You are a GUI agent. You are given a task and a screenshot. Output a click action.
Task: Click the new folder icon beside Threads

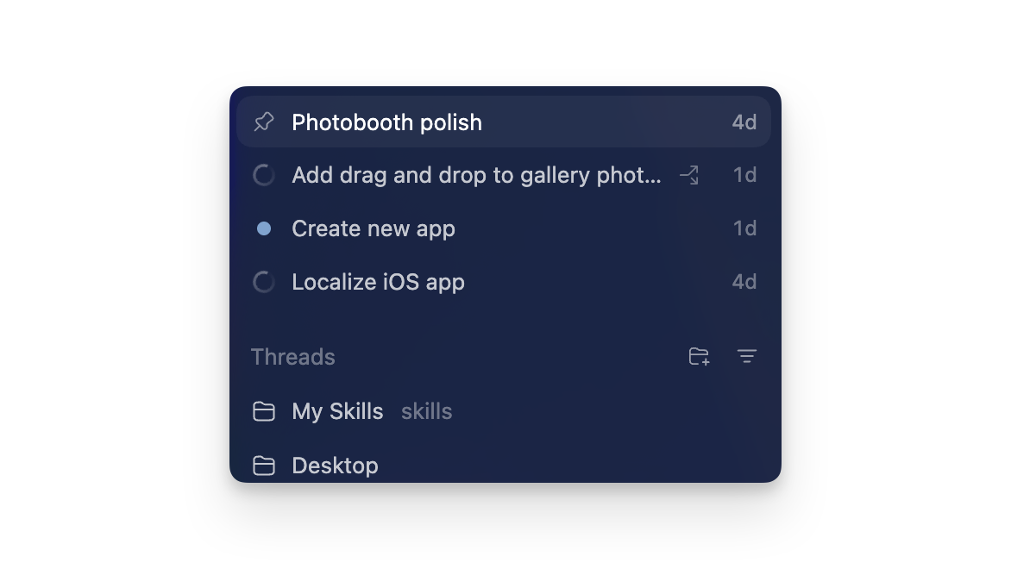(699, 356)
